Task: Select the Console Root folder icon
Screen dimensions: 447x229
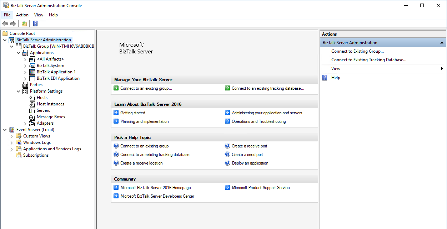Action: pos(5,33)
